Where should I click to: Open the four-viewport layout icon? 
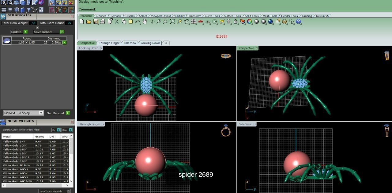tap(194, 21)
